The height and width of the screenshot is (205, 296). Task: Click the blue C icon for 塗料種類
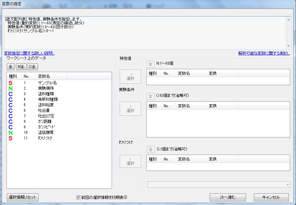tap(10, 94)
